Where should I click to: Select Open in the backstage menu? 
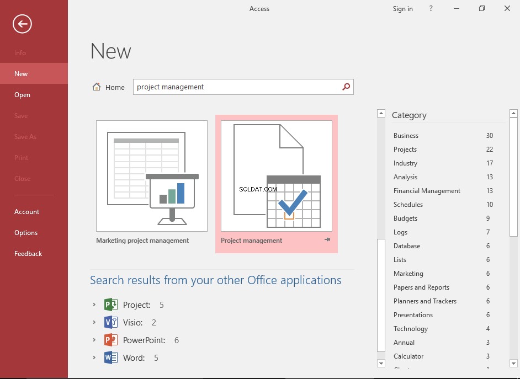[34, 95]
